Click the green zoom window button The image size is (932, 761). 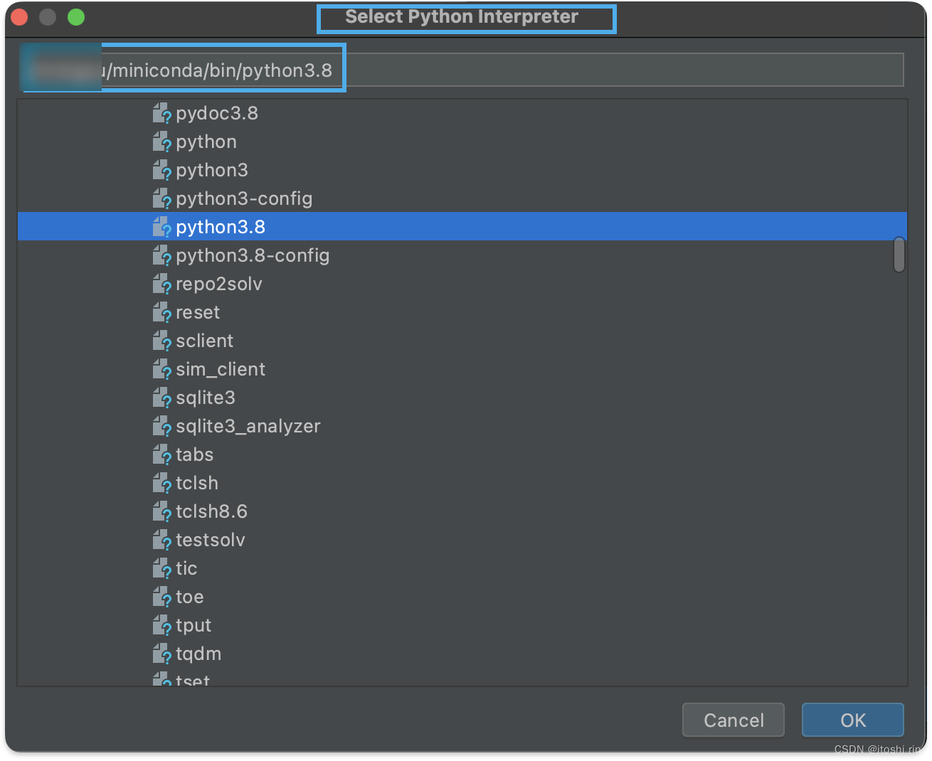coord(76,17)
